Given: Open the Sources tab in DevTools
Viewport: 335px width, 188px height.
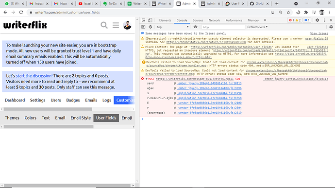Looking at the screenshot, I should coord(198,20).
